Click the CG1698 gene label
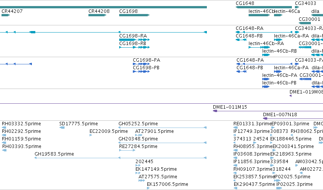The width and height of the screenshot is (323, 190). point(128,11)
